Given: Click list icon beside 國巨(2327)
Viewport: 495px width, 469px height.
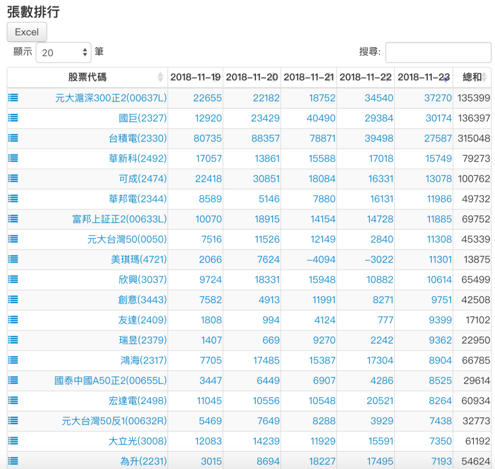Looking at the screenshot, I should coord(13,118).
